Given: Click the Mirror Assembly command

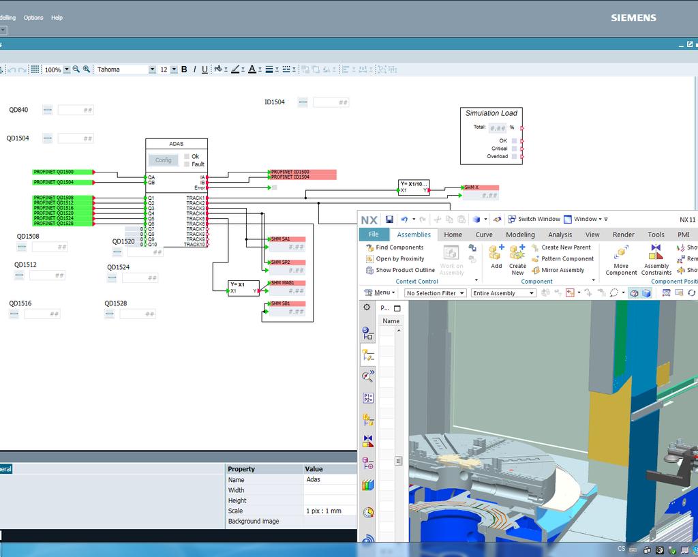Looking at the screenshot, I should point(558,270).
